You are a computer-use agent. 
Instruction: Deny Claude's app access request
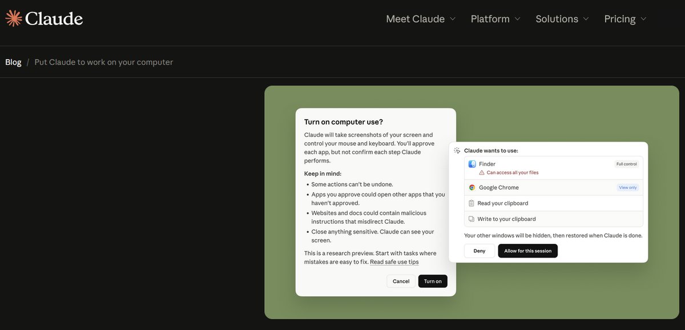pyautogui.click(x=479, y=251)
